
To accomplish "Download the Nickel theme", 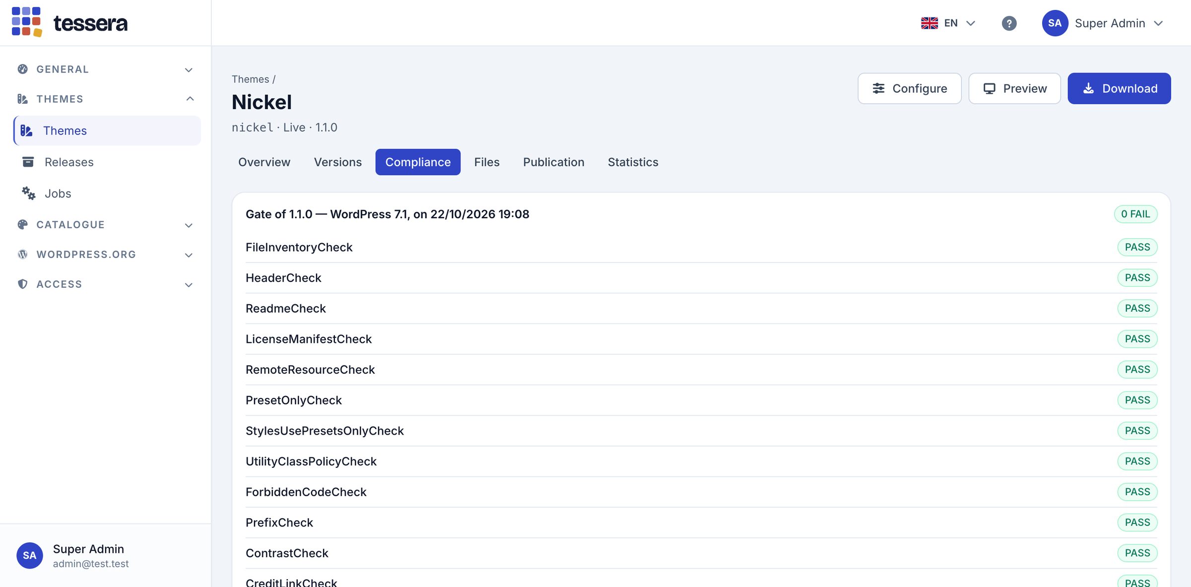I will tap(1120, 88).
